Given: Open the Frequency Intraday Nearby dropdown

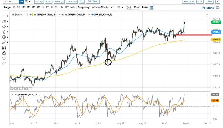Looking at the screenshot, I should [102, 7].
